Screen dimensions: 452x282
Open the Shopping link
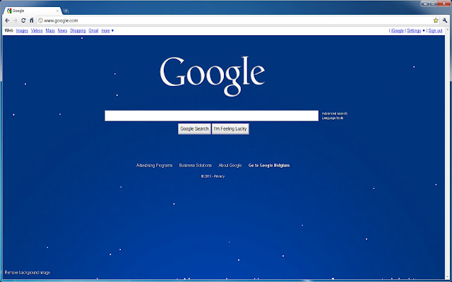click(78, 30)
